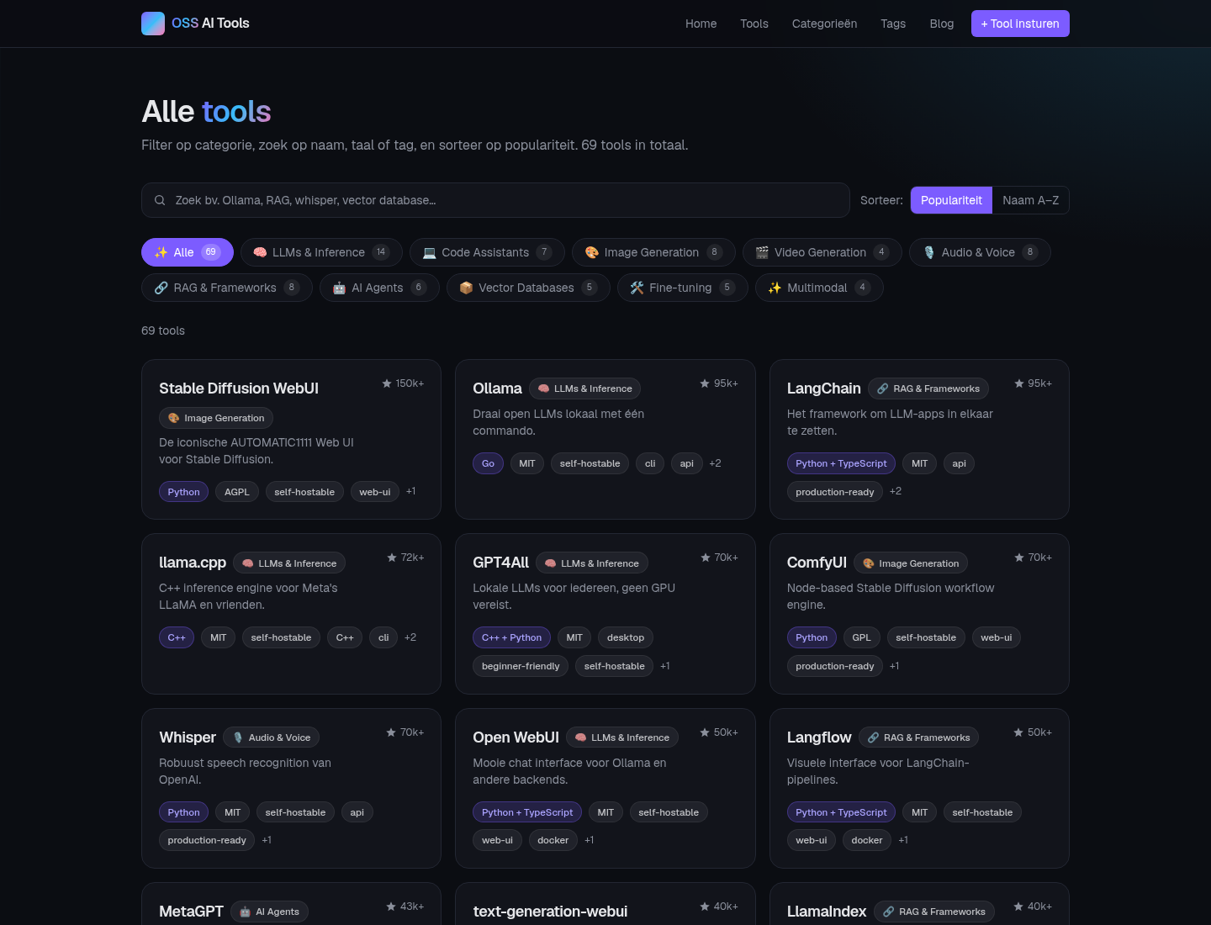
Task: Filter by Audio & Voice category
Action: tap(980, 252)
